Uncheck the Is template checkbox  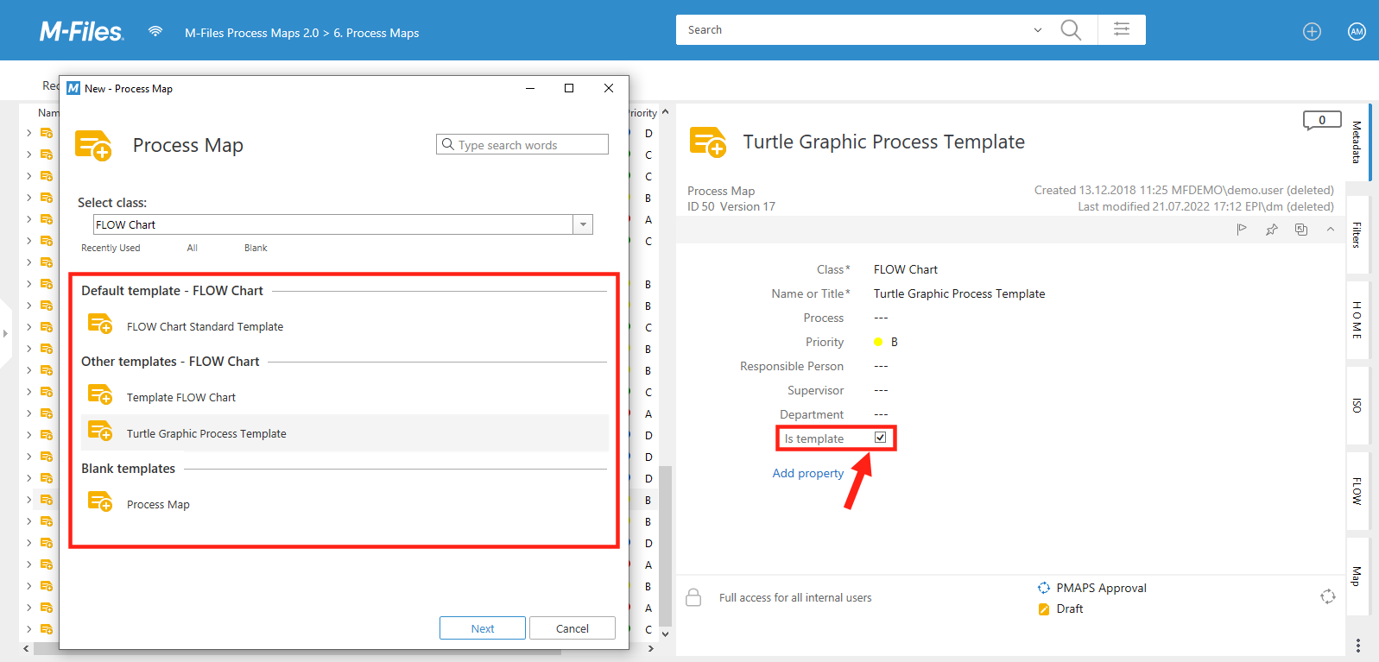point(880,438)
